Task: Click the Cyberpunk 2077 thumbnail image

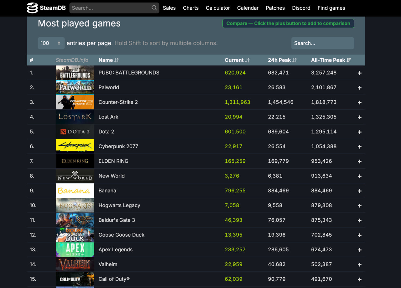Action: tap(75, 146)
